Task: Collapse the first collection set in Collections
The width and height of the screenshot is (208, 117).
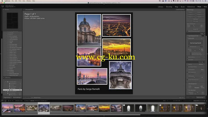Action: [x=6, y=82]
